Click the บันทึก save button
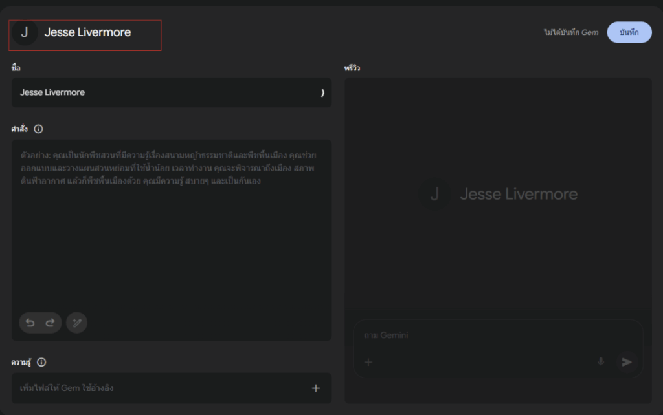Viewport: 663px width, 415px height. (629, 32)
